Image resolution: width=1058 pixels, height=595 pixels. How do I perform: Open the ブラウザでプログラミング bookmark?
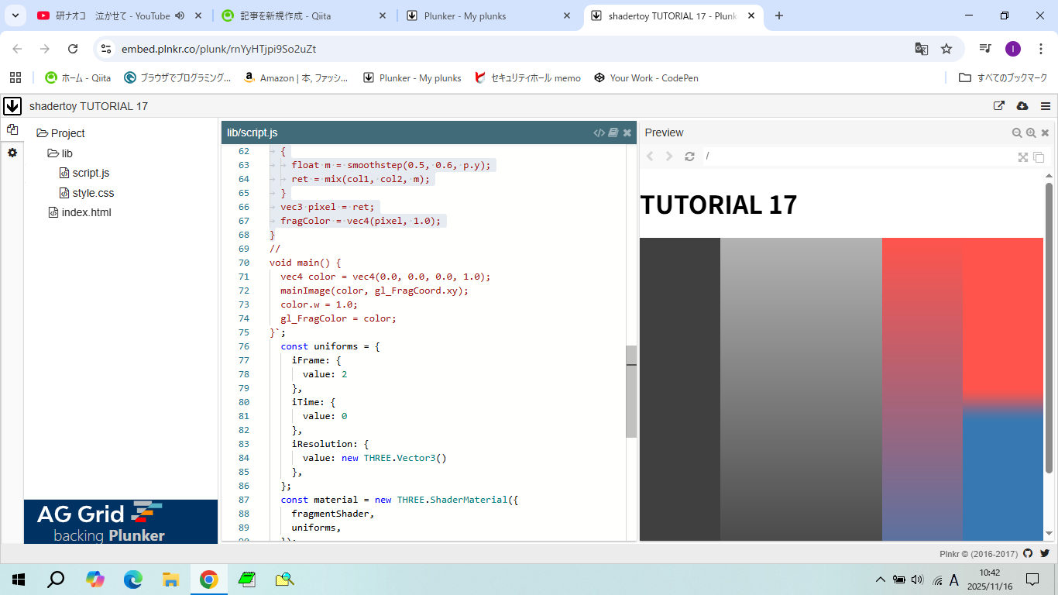[x=177, y=77]
